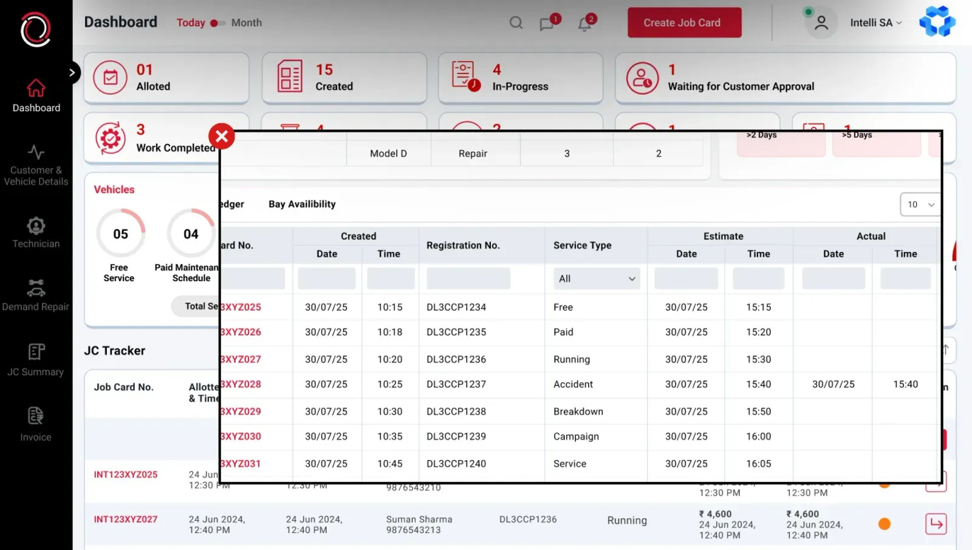Close the popup with red X
The height and width of the screenshot is (550, 972).
[222, 136]
